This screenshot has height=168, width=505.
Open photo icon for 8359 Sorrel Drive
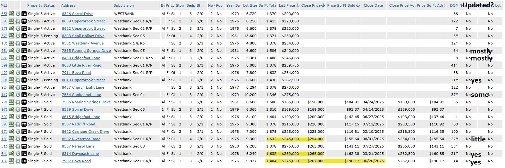coord(11,109)
